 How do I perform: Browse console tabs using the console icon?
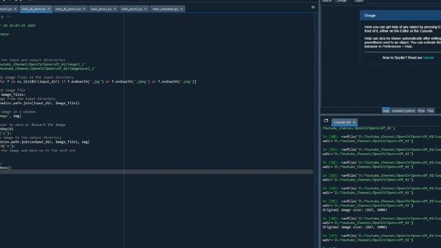tap(326, 121)
